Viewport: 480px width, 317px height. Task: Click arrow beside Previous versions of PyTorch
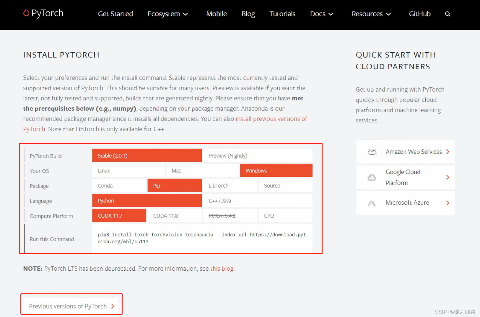113,306
